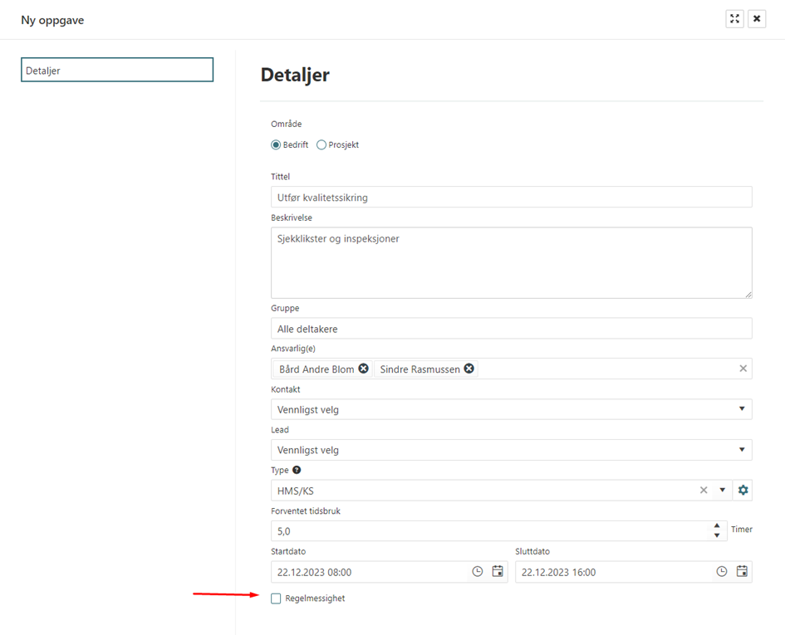Open Type settings gear icon
Viewport: 785px width, 635px height.
(743, 491)
